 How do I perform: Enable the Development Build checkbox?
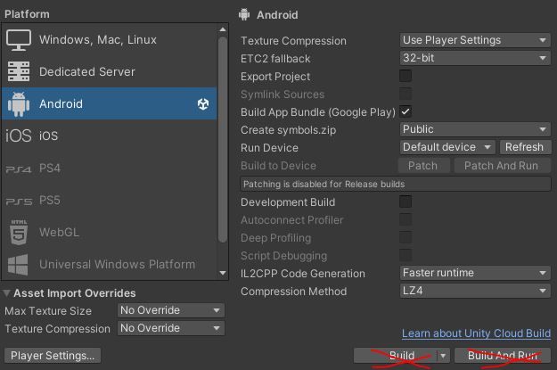pos(405,201)
